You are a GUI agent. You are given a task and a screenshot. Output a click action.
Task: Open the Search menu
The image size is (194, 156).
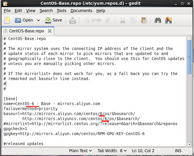point(46,11)
